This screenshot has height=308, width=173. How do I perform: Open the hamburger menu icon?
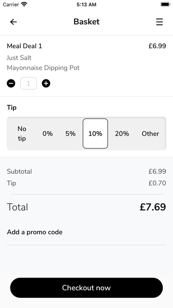tap(159, 22)
